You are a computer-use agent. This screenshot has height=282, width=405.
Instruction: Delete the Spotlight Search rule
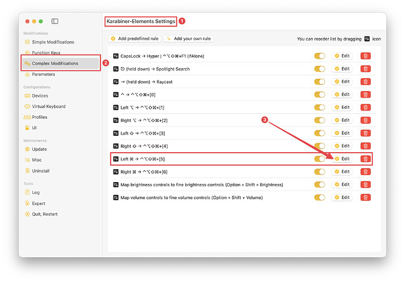click(x=366, y=69)
